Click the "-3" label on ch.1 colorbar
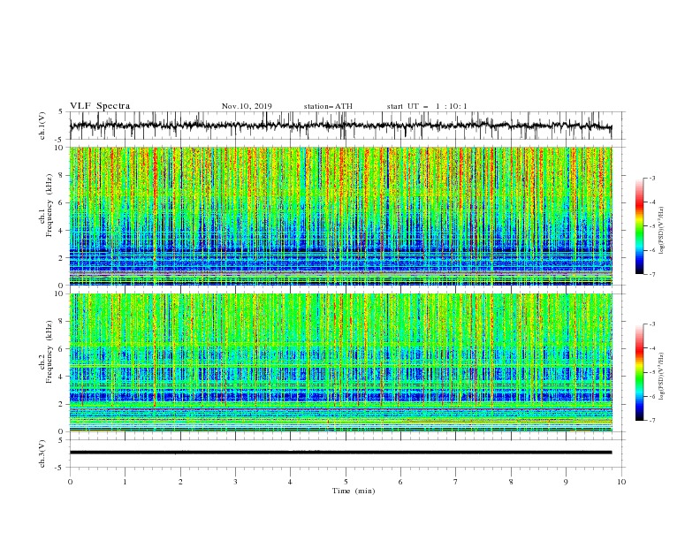700x541 pixels. pos(651,178)
